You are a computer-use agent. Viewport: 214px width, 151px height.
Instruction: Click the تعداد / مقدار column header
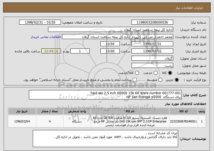tap(50, 111)
